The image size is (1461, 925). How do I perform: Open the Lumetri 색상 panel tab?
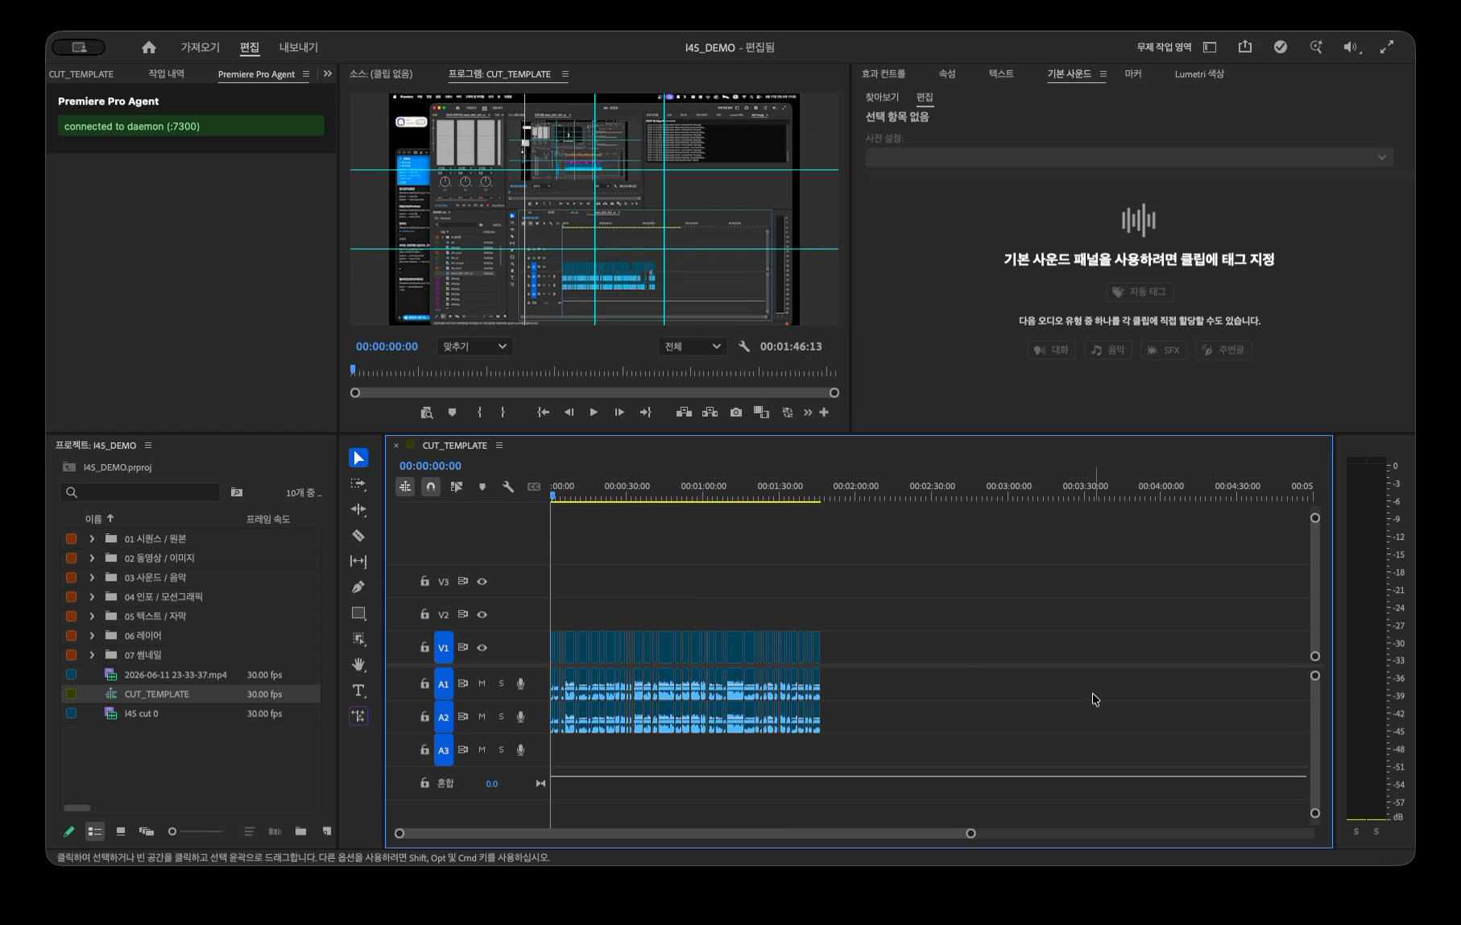(x=1198, y=74)
